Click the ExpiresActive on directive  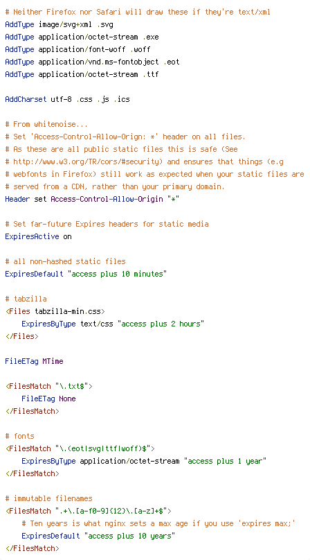coord(38,236)
